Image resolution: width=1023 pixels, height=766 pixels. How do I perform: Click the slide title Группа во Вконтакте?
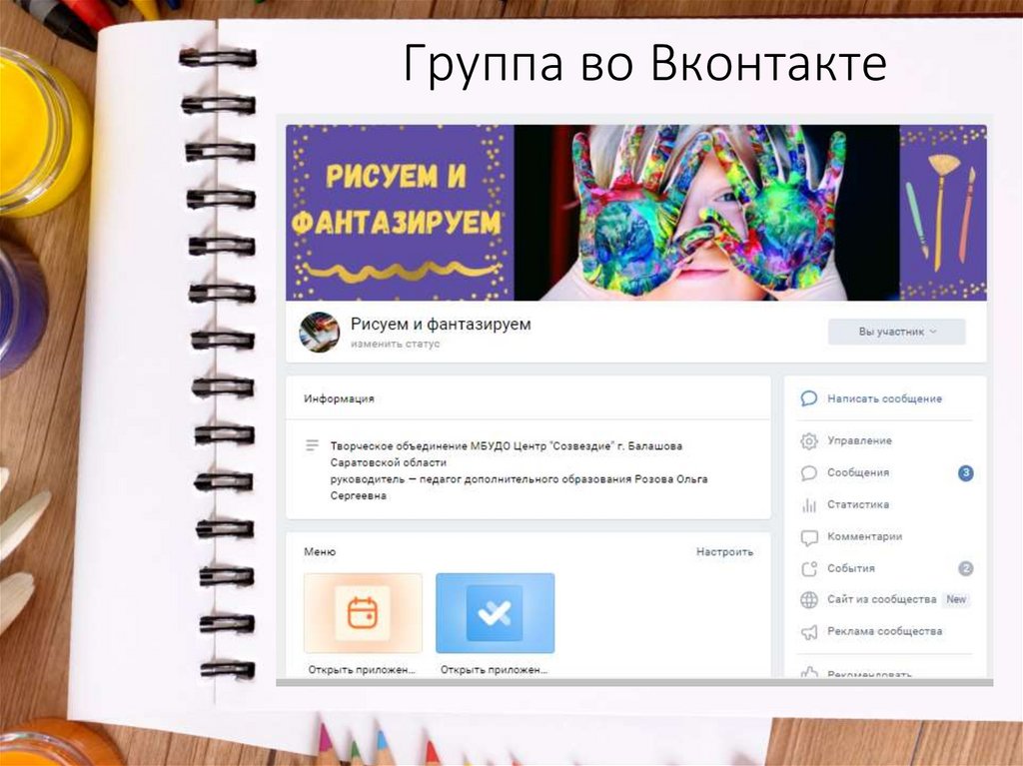[644, 63]
